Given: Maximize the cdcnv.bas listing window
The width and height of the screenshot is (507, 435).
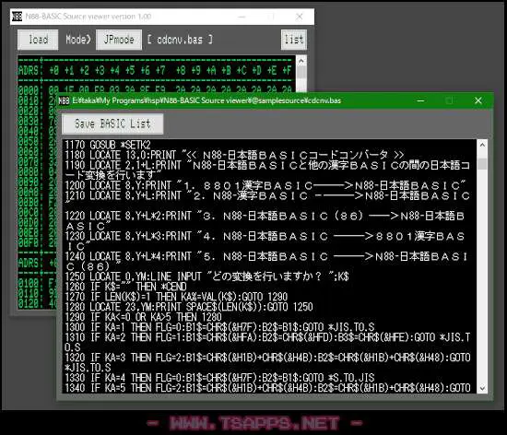Looking at the screenshot, I should (449, 100).
